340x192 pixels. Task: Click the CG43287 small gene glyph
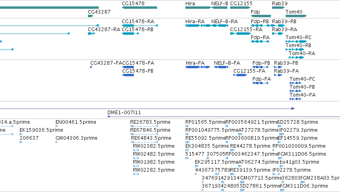coord(91,16)
